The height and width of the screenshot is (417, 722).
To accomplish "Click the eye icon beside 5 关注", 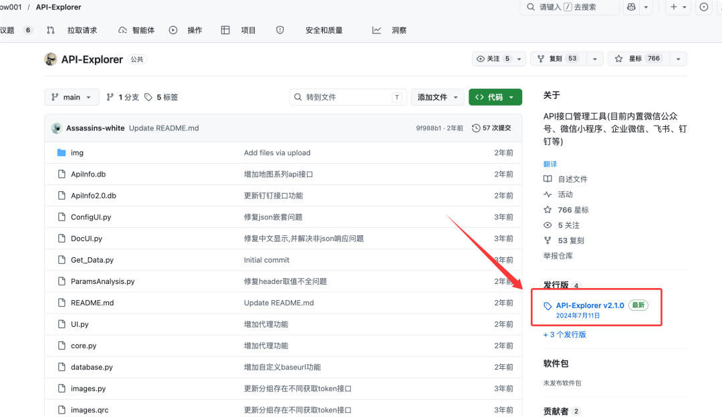I will coord(548,225).
